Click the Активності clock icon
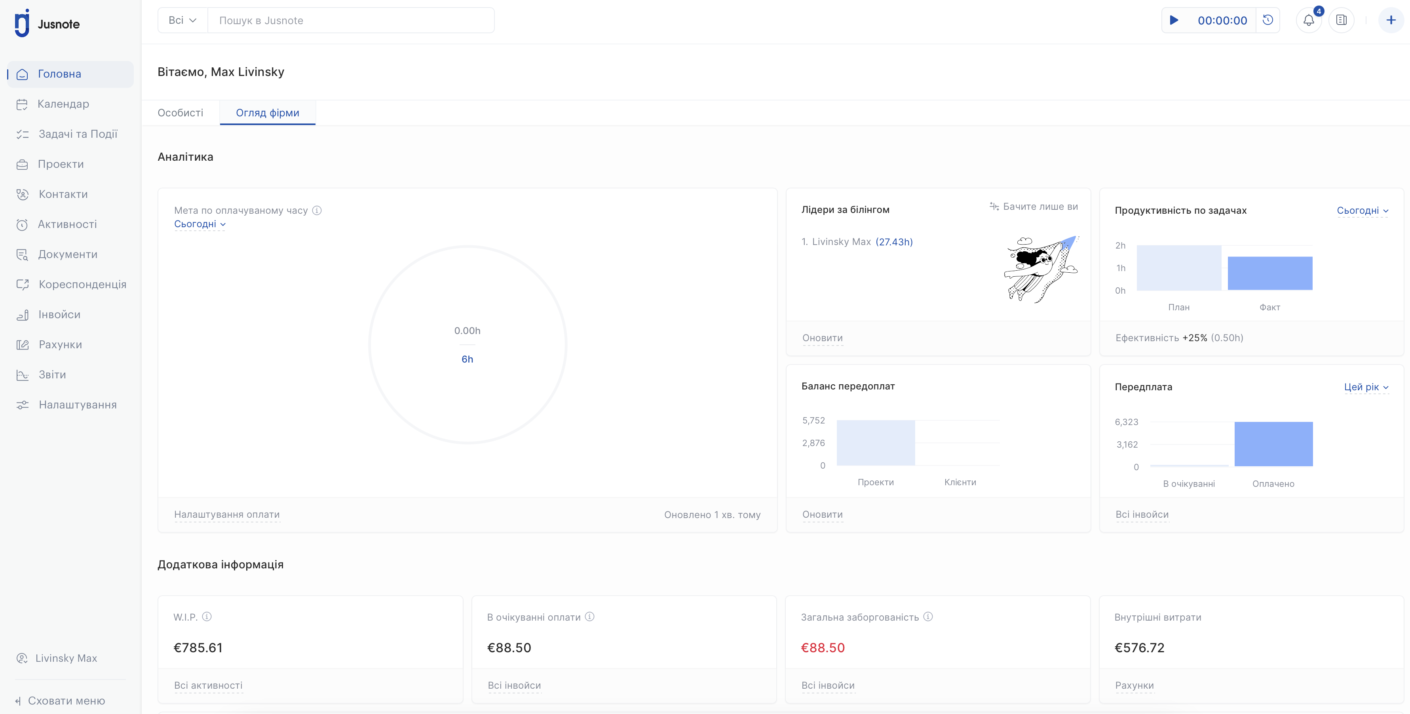Screen dimensions: 1410x714 (22, 224)
